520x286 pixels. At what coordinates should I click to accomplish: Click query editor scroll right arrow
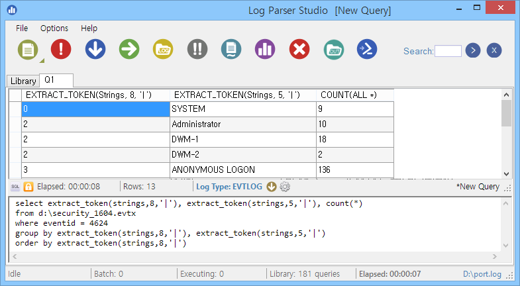click(494, 256)
